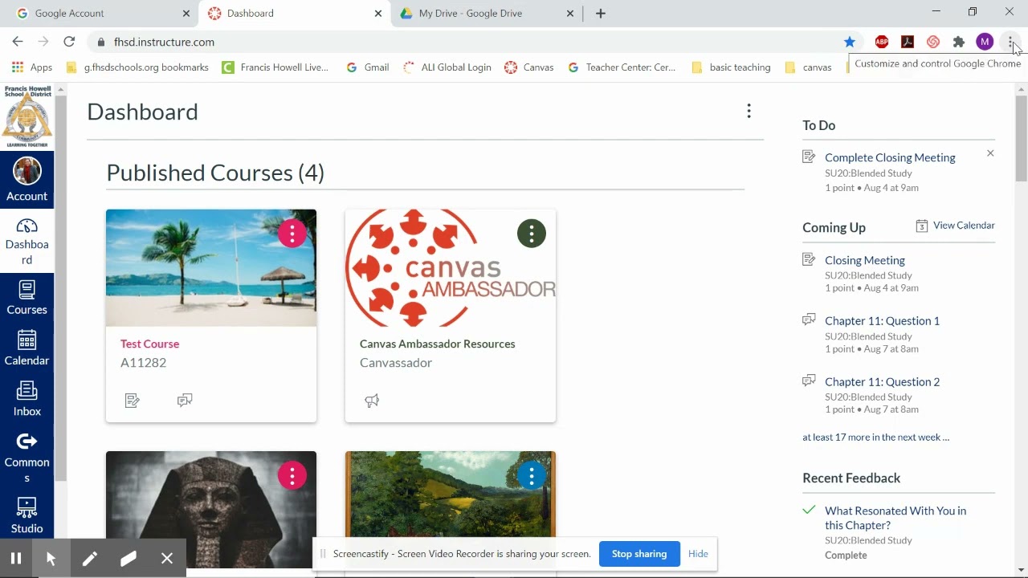Image resolution: width=1028 pixels, height=578 pixels.
Task: Click Stop sharing button
Action: pyautogui.click(x=639, y=554)
